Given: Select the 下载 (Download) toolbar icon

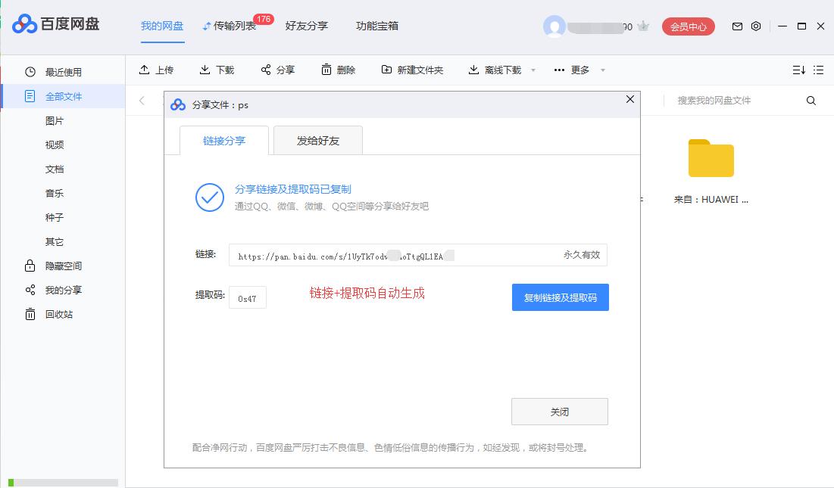Looking at the screenshot, I should click(217, 70).
